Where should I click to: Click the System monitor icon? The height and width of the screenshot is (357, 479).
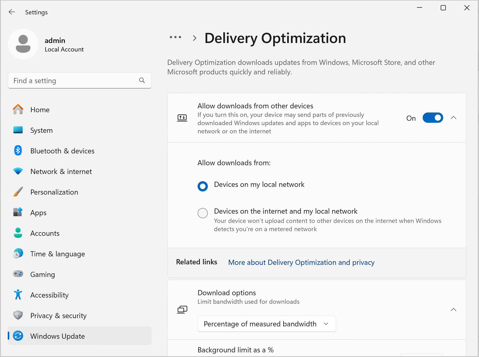pos(18,130)
